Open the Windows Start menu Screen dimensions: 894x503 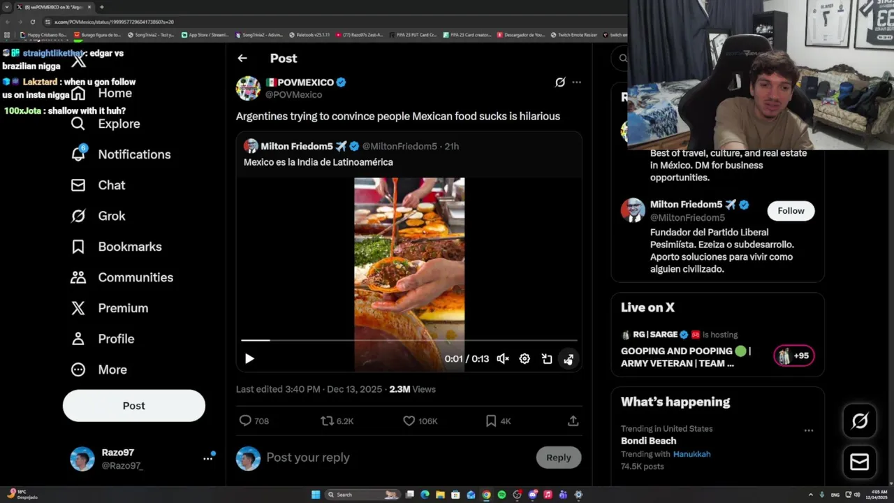(x=316, y=495)
